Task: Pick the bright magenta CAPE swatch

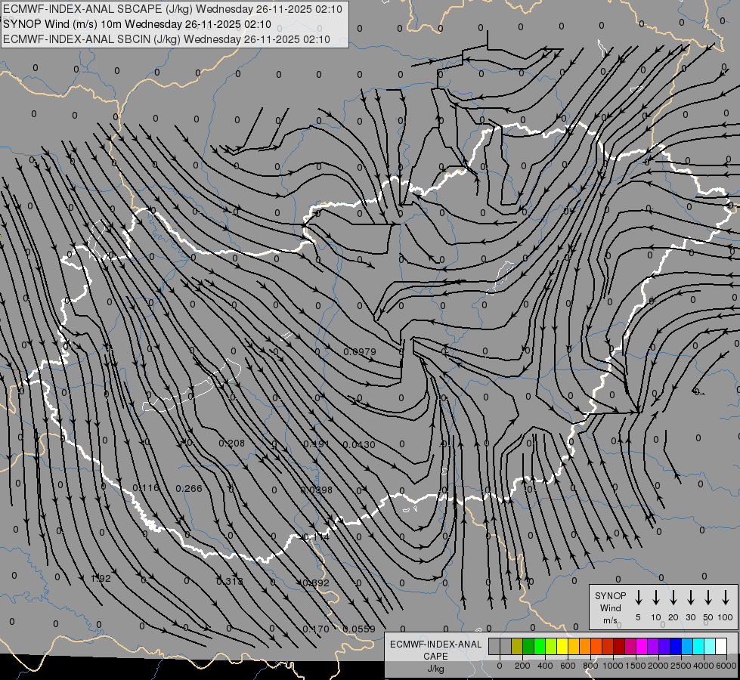Action: (642, 646)
